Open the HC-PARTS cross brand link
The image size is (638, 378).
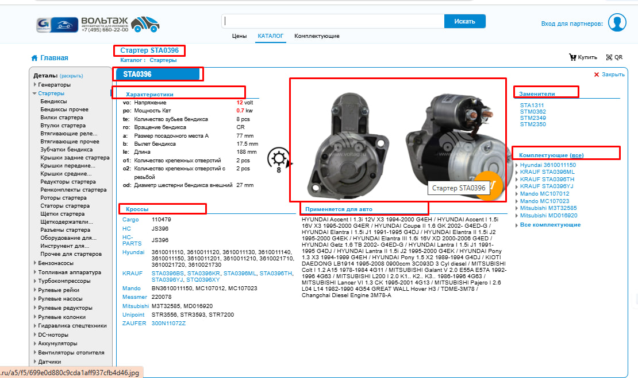click(x=132, y=240)
